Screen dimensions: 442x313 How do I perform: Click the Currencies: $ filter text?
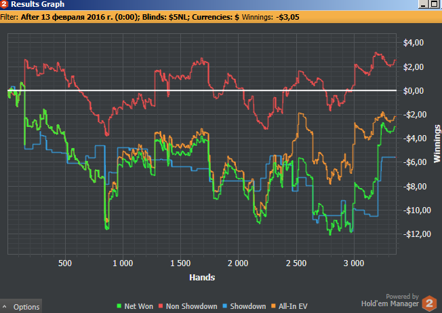pos(216,17)
